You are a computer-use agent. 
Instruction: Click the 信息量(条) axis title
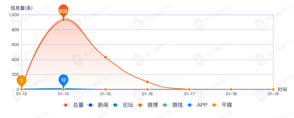coord(22,8)
